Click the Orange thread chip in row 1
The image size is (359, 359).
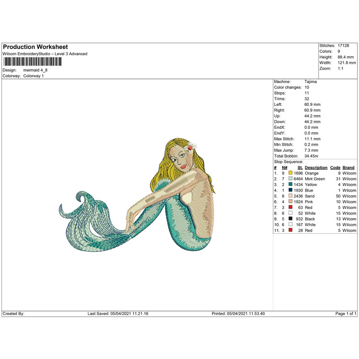click(290, 173)
